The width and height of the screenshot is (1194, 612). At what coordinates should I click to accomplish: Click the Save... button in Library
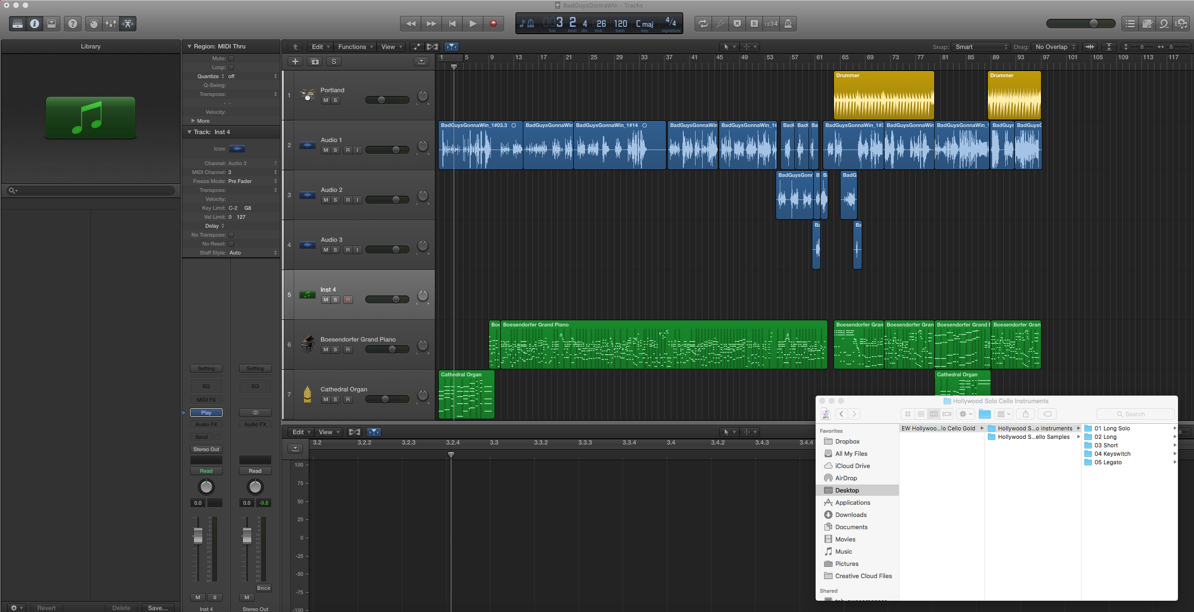click(158, 608)
